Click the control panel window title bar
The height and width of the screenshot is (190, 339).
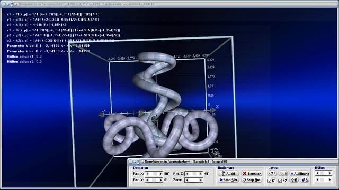pyautogui.click(x=233, y=161)
